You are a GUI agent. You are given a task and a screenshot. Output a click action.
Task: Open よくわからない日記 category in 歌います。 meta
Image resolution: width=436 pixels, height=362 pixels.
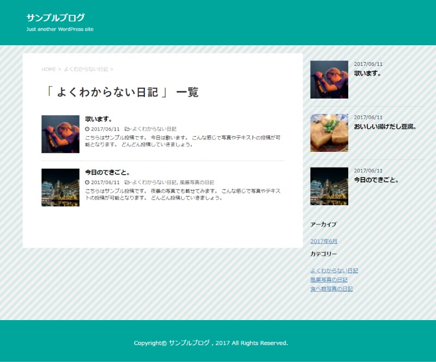coord(154,129)
